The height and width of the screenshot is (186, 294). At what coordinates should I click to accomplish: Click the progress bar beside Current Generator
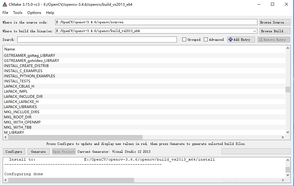tap(256, 151)
